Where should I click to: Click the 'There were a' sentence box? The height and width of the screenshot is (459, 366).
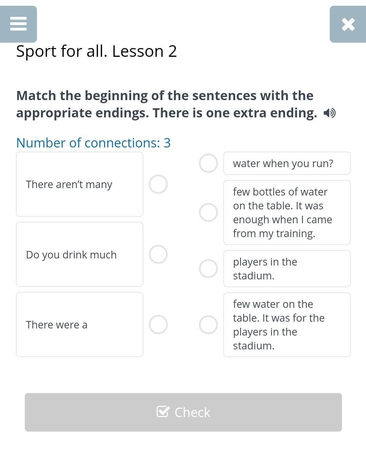pyautogui.click(x=80, y=325)
